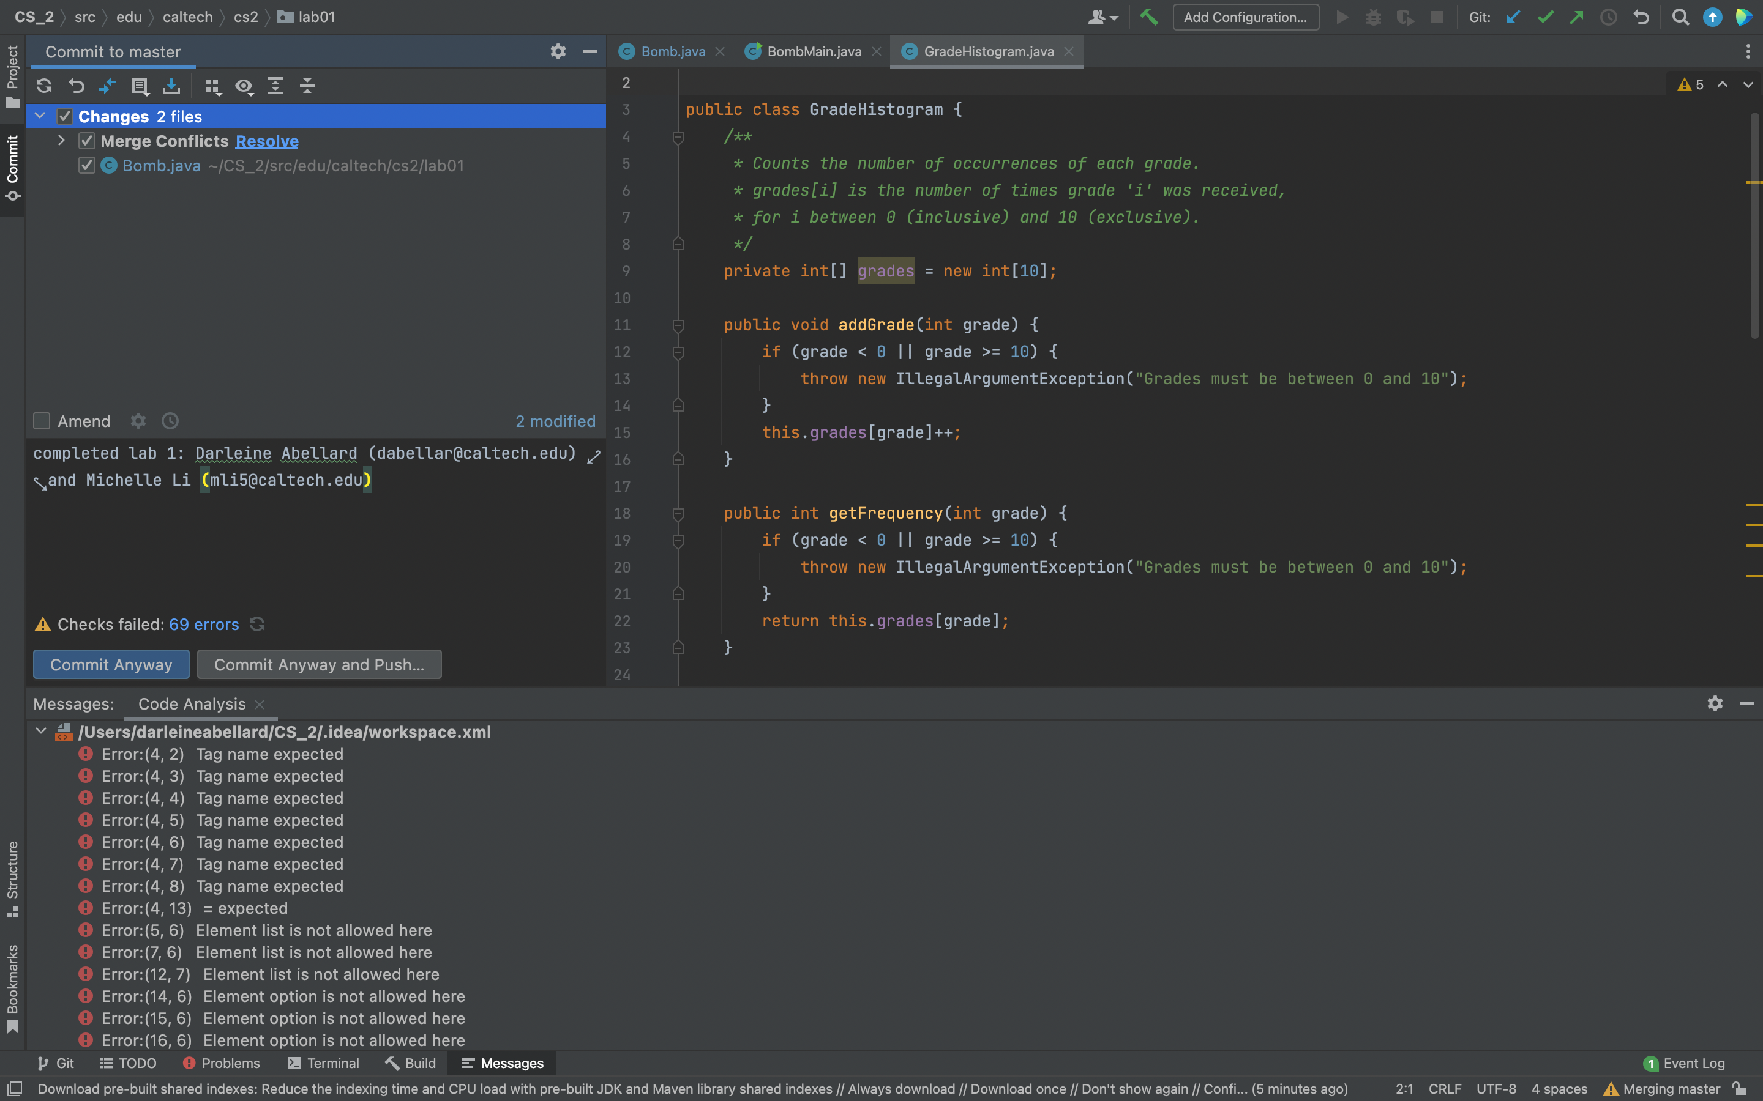Click the Shelve Silently icon in the commit toolbar

[171, 86]
